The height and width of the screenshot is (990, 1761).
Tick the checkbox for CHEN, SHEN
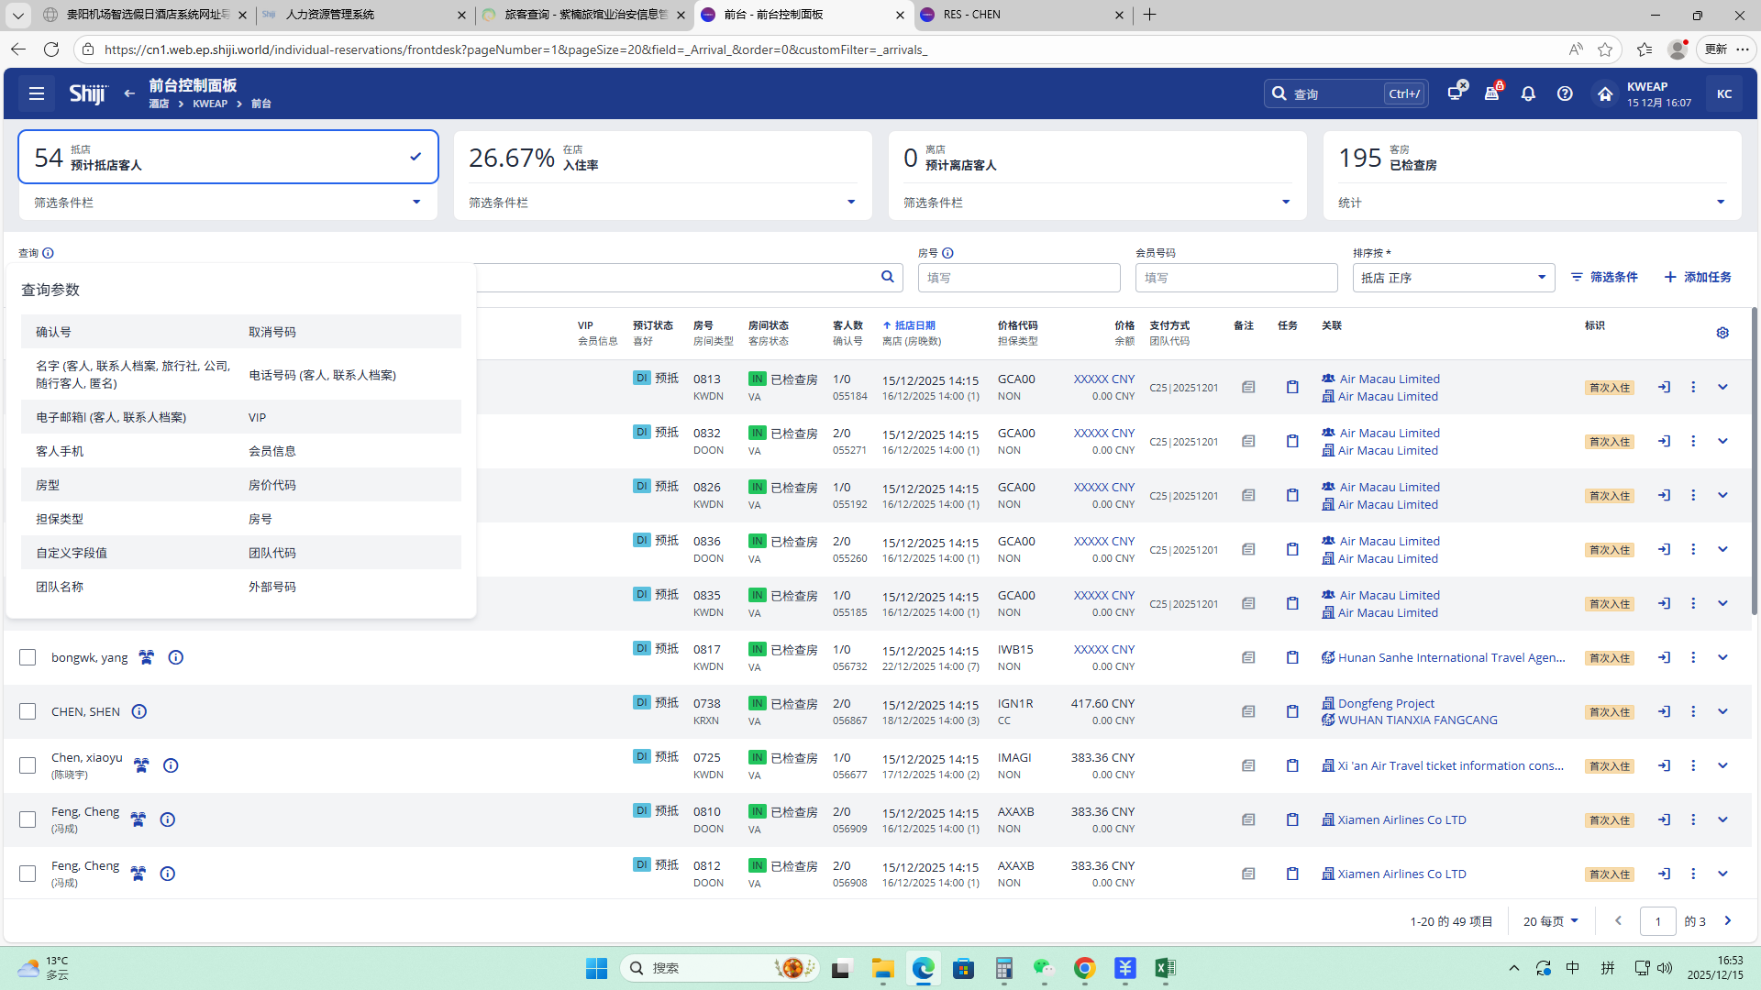coord(28,711)
